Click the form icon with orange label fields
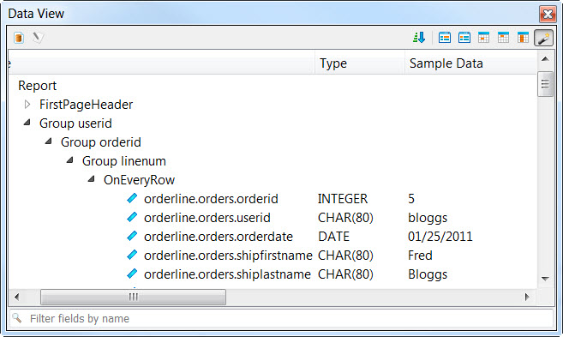The image size is (563, 337). tap(464, 38)
